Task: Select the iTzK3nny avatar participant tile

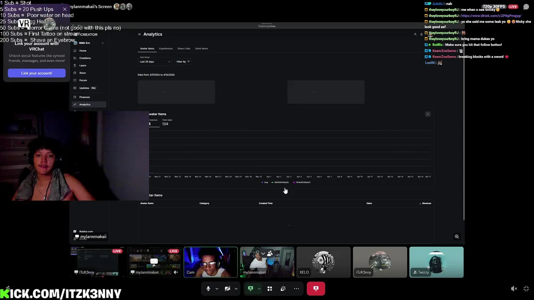Action: [380, 262]
